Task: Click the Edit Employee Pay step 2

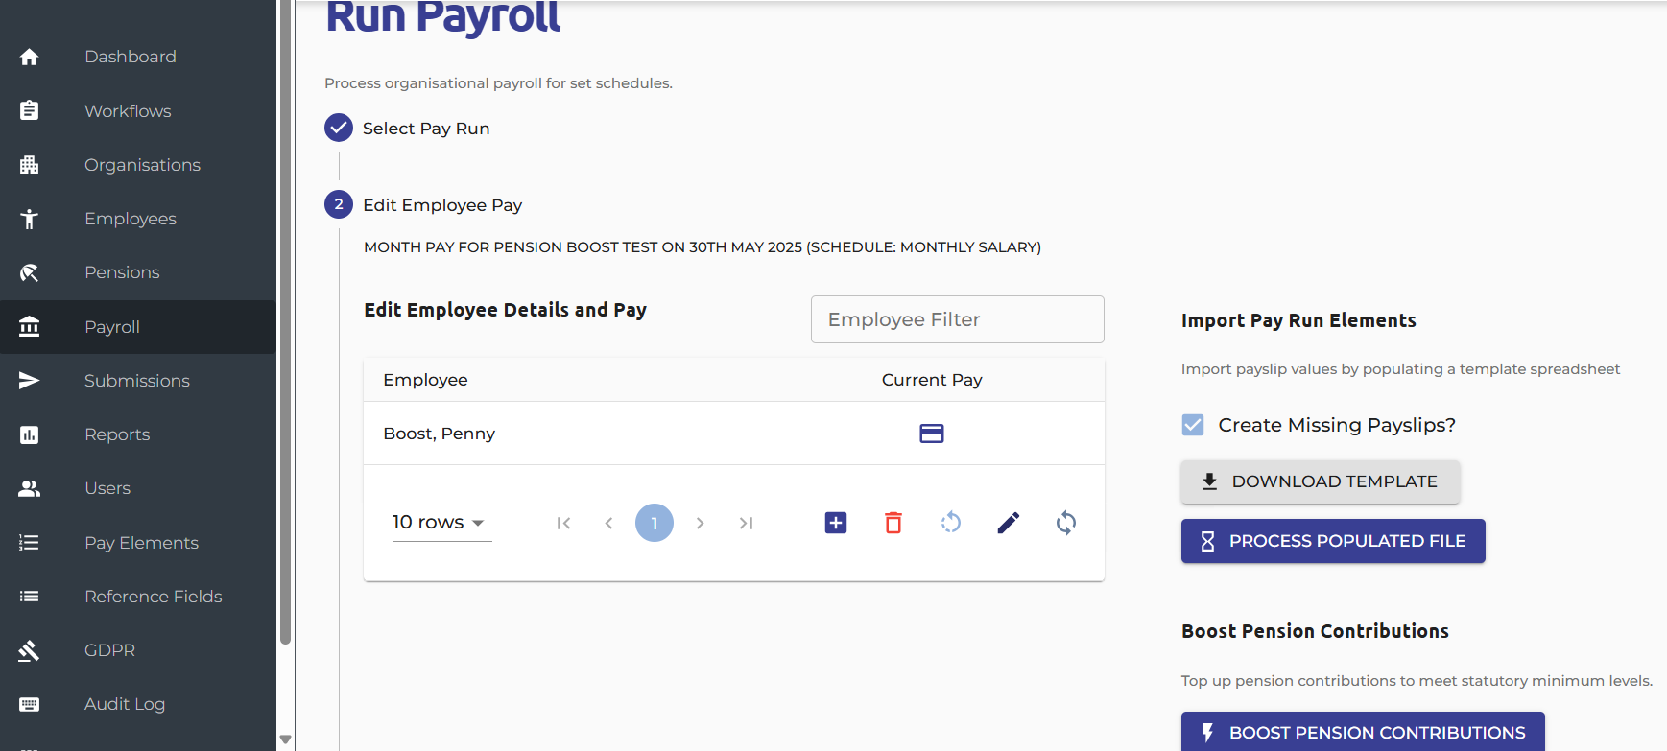Action: [x=424, y=205]
